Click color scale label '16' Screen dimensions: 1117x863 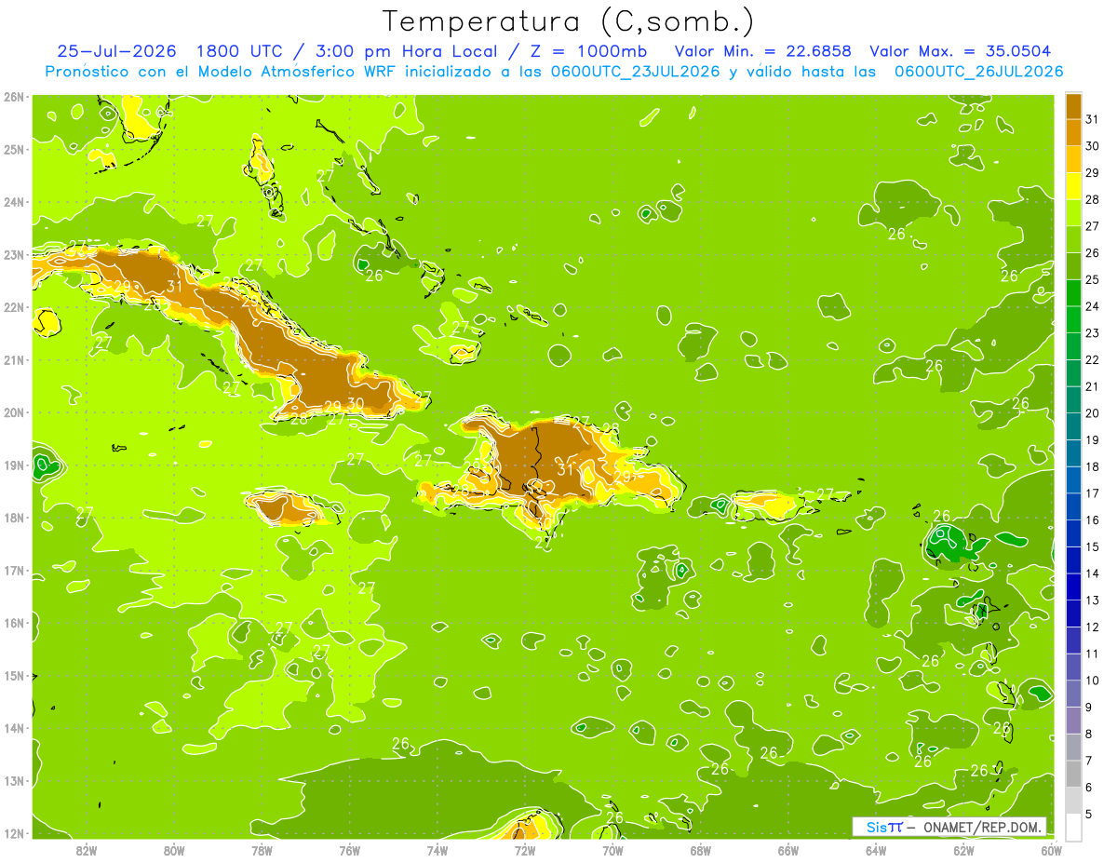click(1092, 519)
